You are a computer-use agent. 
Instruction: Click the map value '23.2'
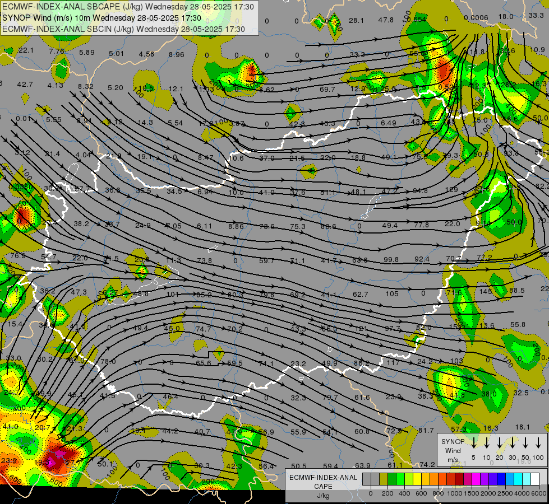298,364
